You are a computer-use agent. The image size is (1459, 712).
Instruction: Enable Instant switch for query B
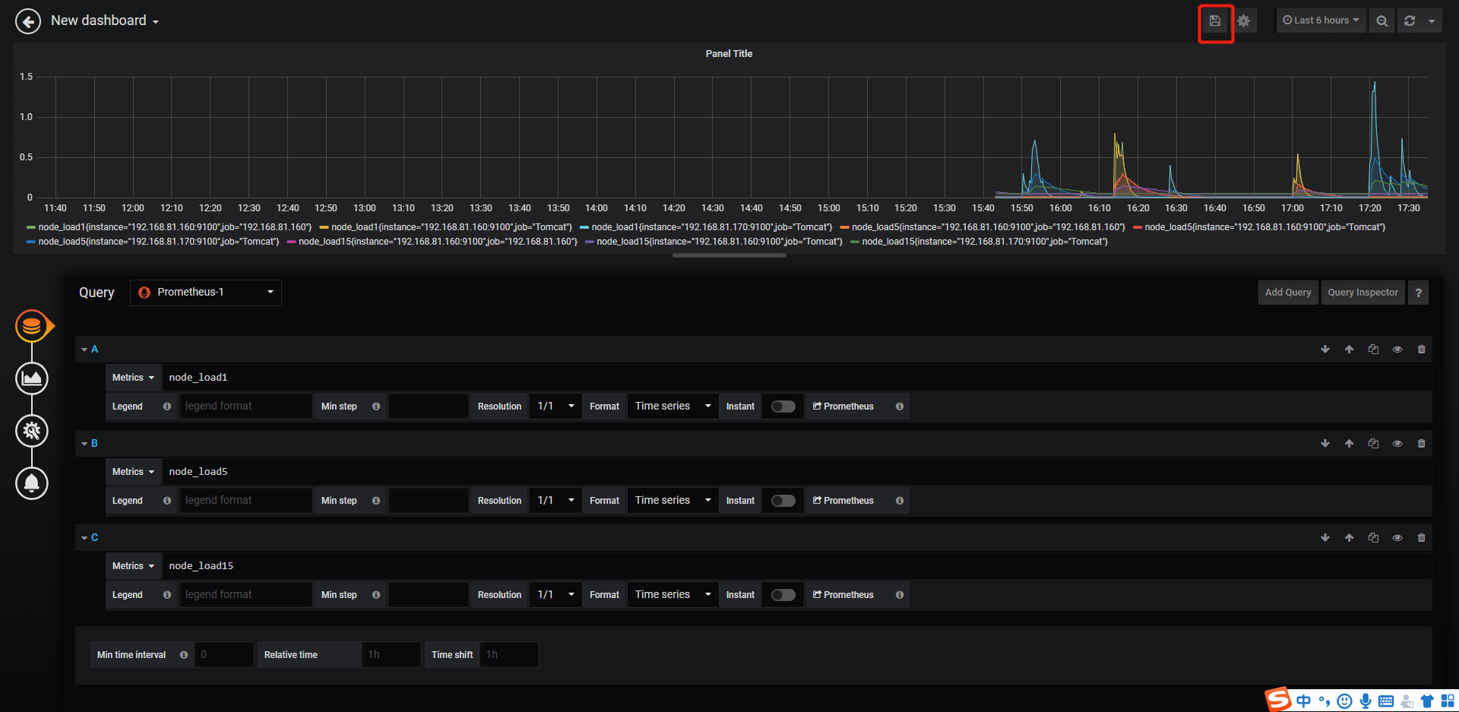click(783, 501)
